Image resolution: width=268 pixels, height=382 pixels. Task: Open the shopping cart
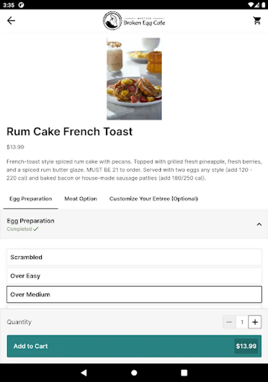257,20
